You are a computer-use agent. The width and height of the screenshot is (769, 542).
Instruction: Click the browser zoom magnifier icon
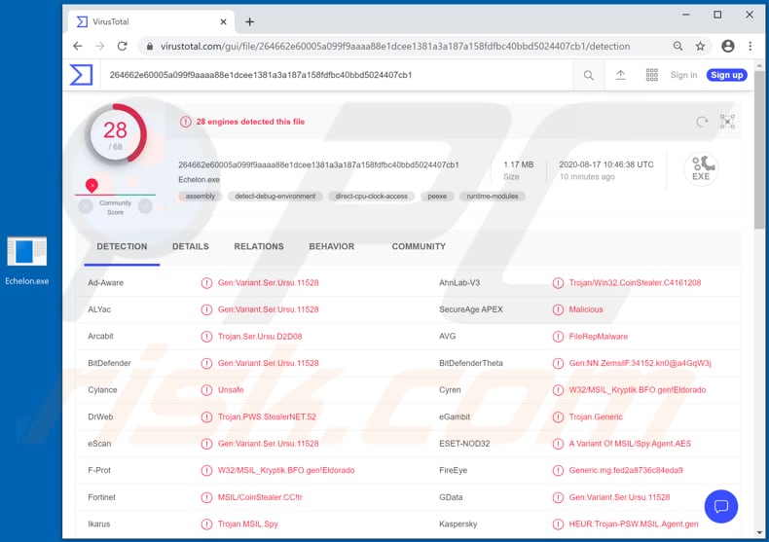click(677, 46)
